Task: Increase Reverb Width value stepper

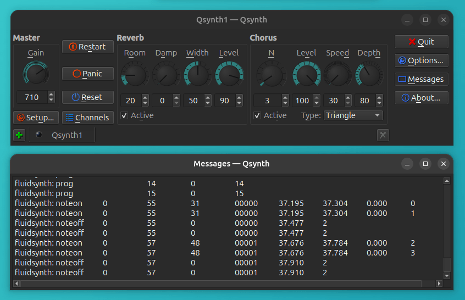Action: (x=208, y=98)
